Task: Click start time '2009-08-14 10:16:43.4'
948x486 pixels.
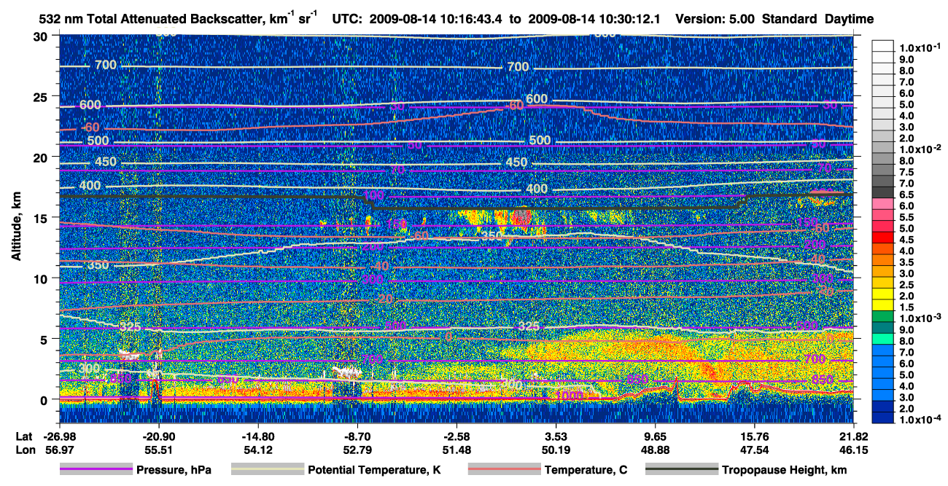Action: tap(434, 18)
